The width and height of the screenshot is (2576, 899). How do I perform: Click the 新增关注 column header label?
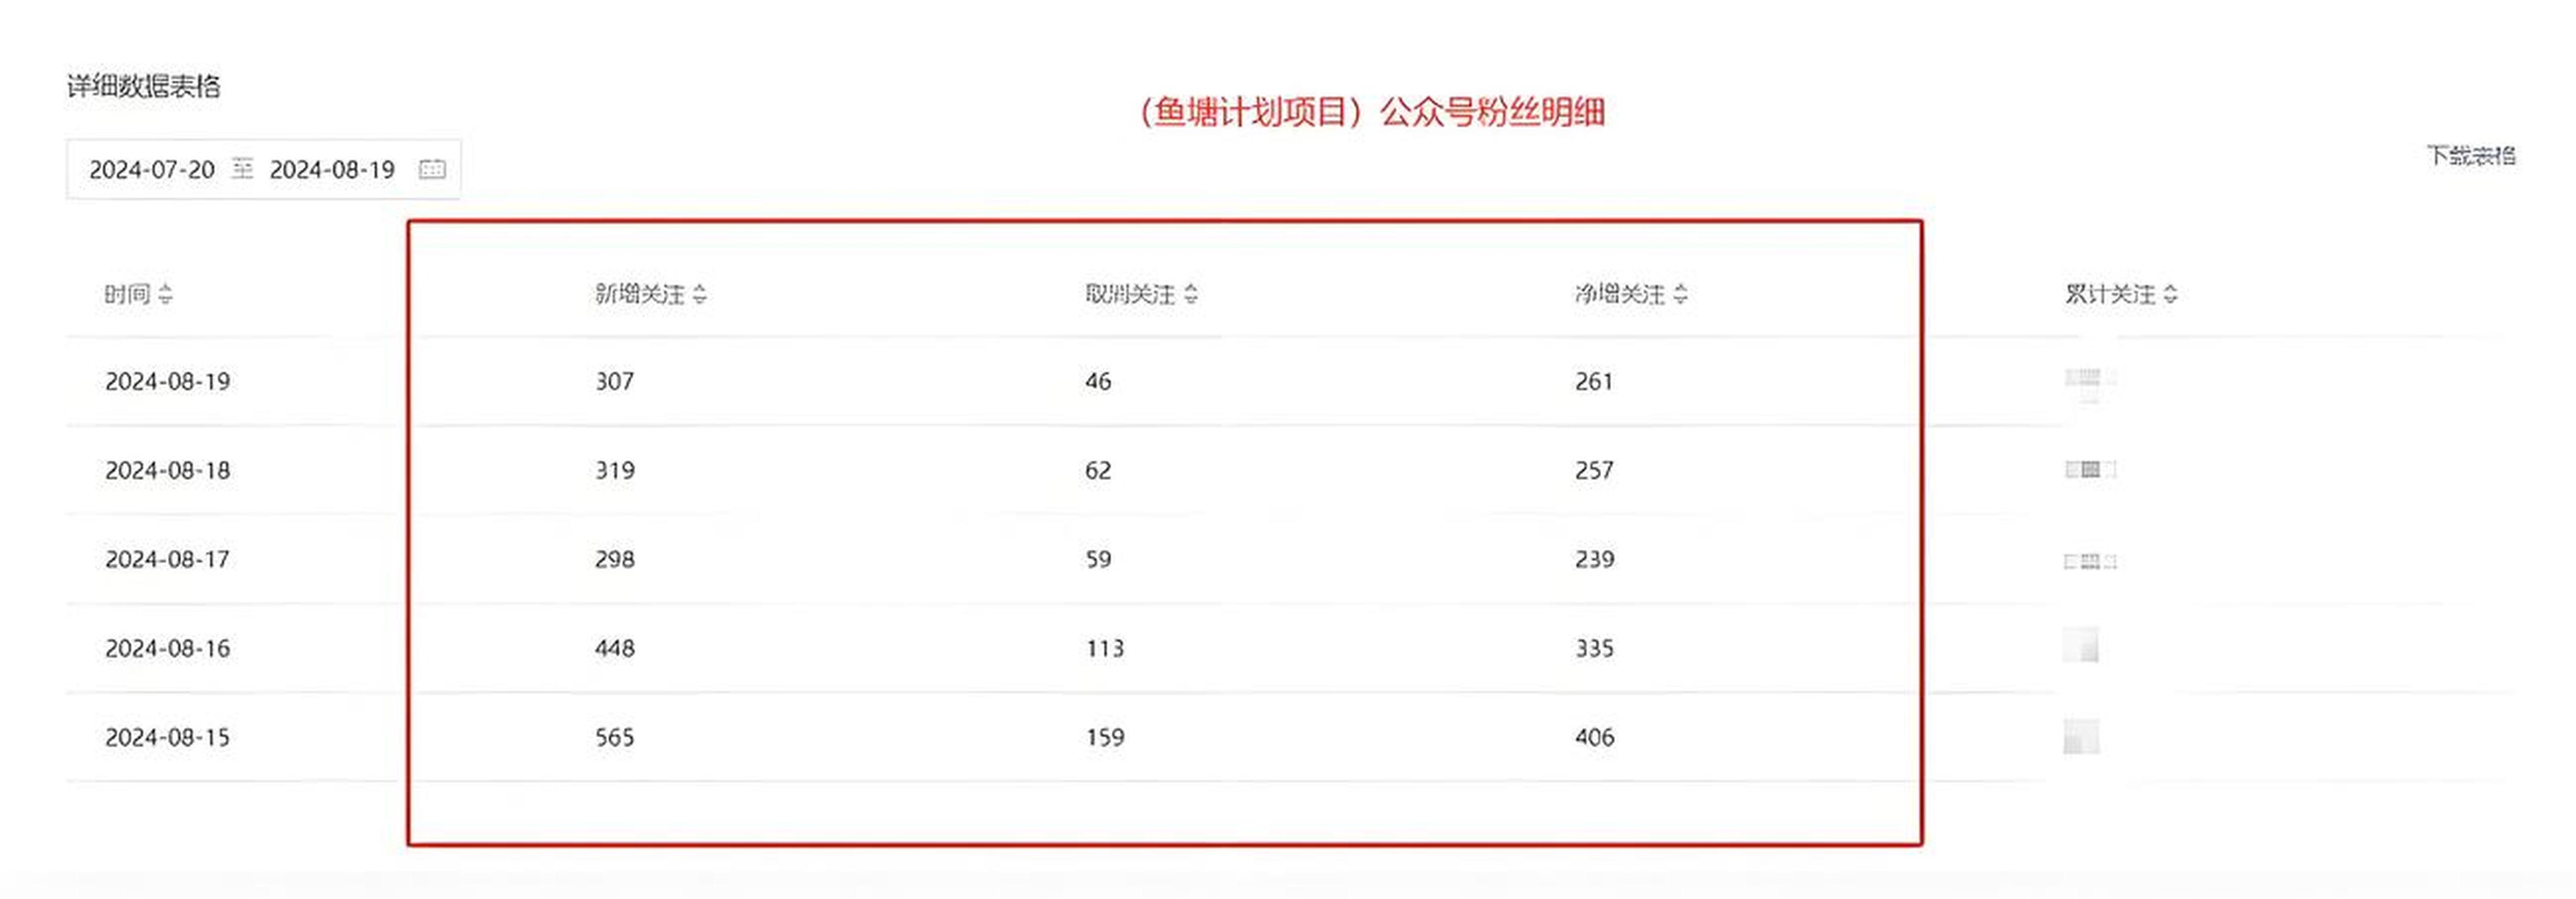(x=640, y=294)
